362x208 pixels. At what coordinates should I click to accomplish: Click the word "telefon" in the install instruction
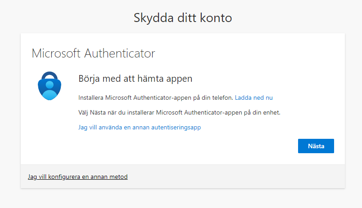tap(223, 97)
